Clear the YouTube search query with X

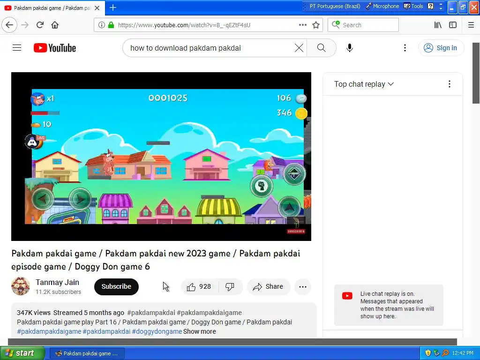[299, 48]
